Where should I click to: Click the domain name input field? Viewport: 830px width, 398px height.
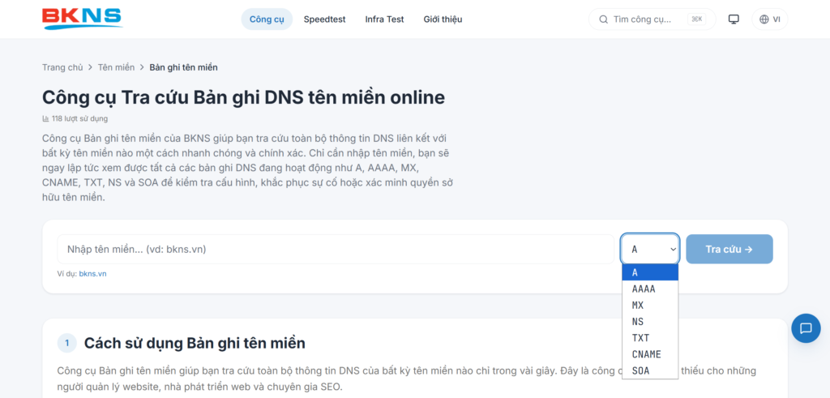pyautogui.click(x=336, y=250)
